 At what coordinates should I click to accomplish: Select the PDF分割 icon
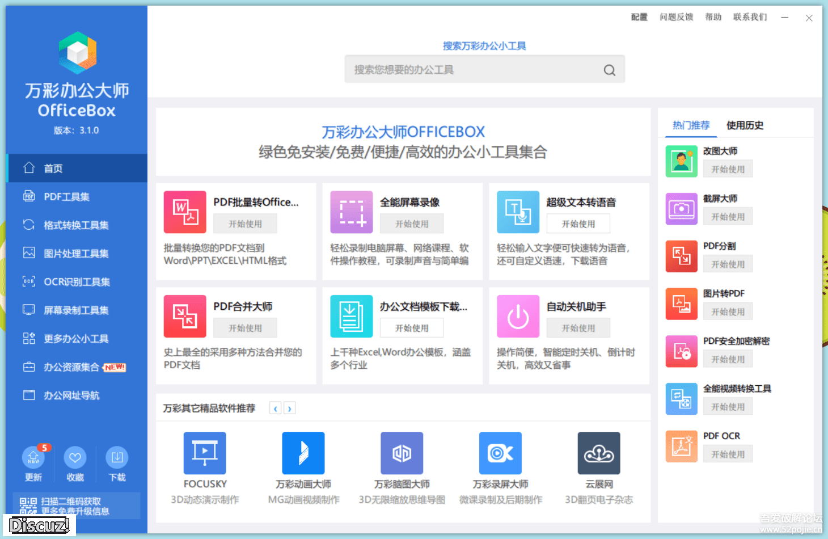pos(682,256)
